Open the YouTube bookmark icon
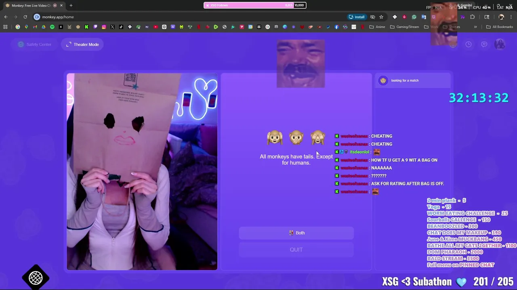This screenshot has height=290, width=517. click(x=156, y=27)
